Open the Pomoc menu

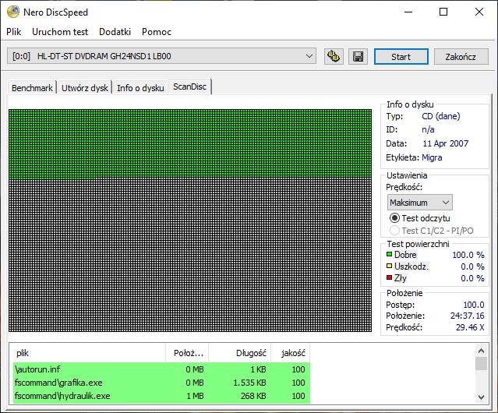coord(157,32)
